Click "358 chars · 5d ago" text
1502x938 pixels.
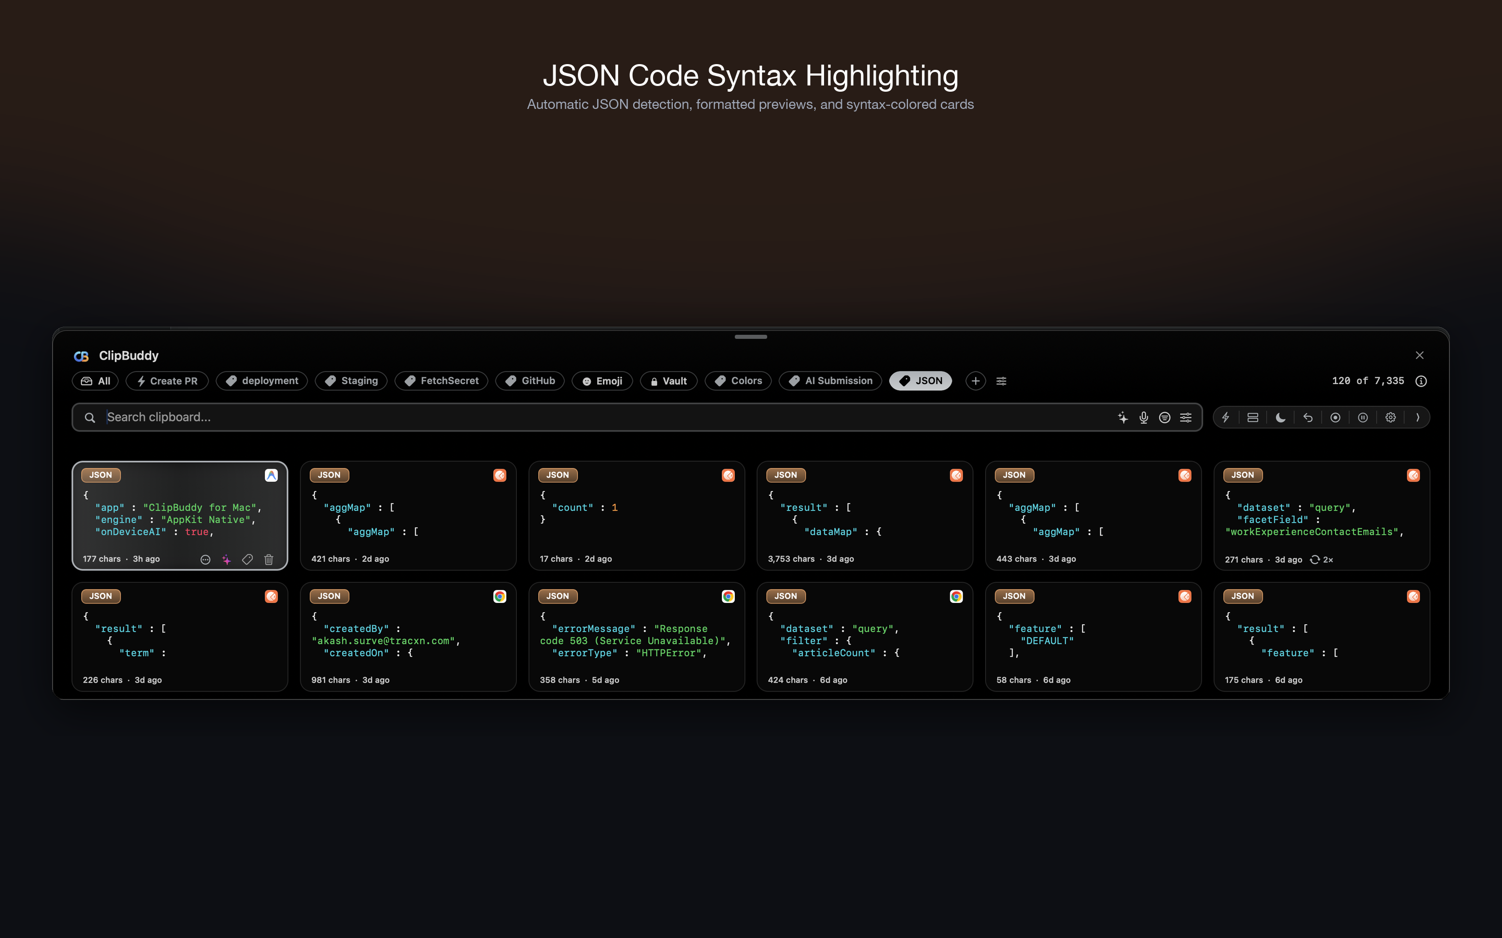point(579,680)
